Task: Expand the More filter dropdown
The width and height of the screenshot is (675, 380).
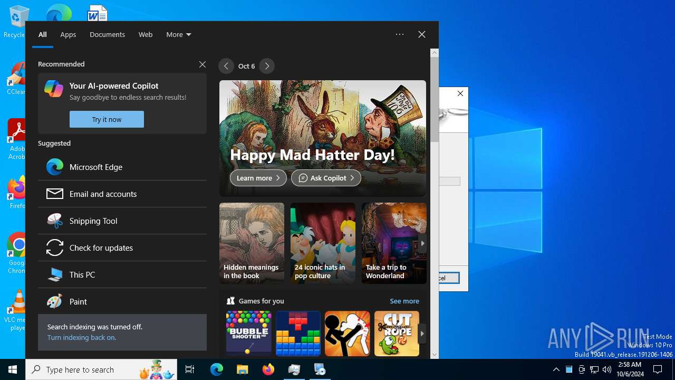Action: [x=178, y=34]
